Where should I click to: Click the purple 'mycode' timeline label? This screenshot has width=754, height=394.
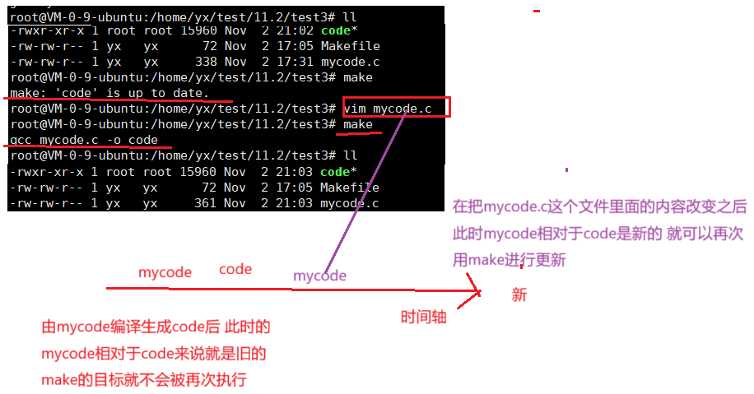319,276
